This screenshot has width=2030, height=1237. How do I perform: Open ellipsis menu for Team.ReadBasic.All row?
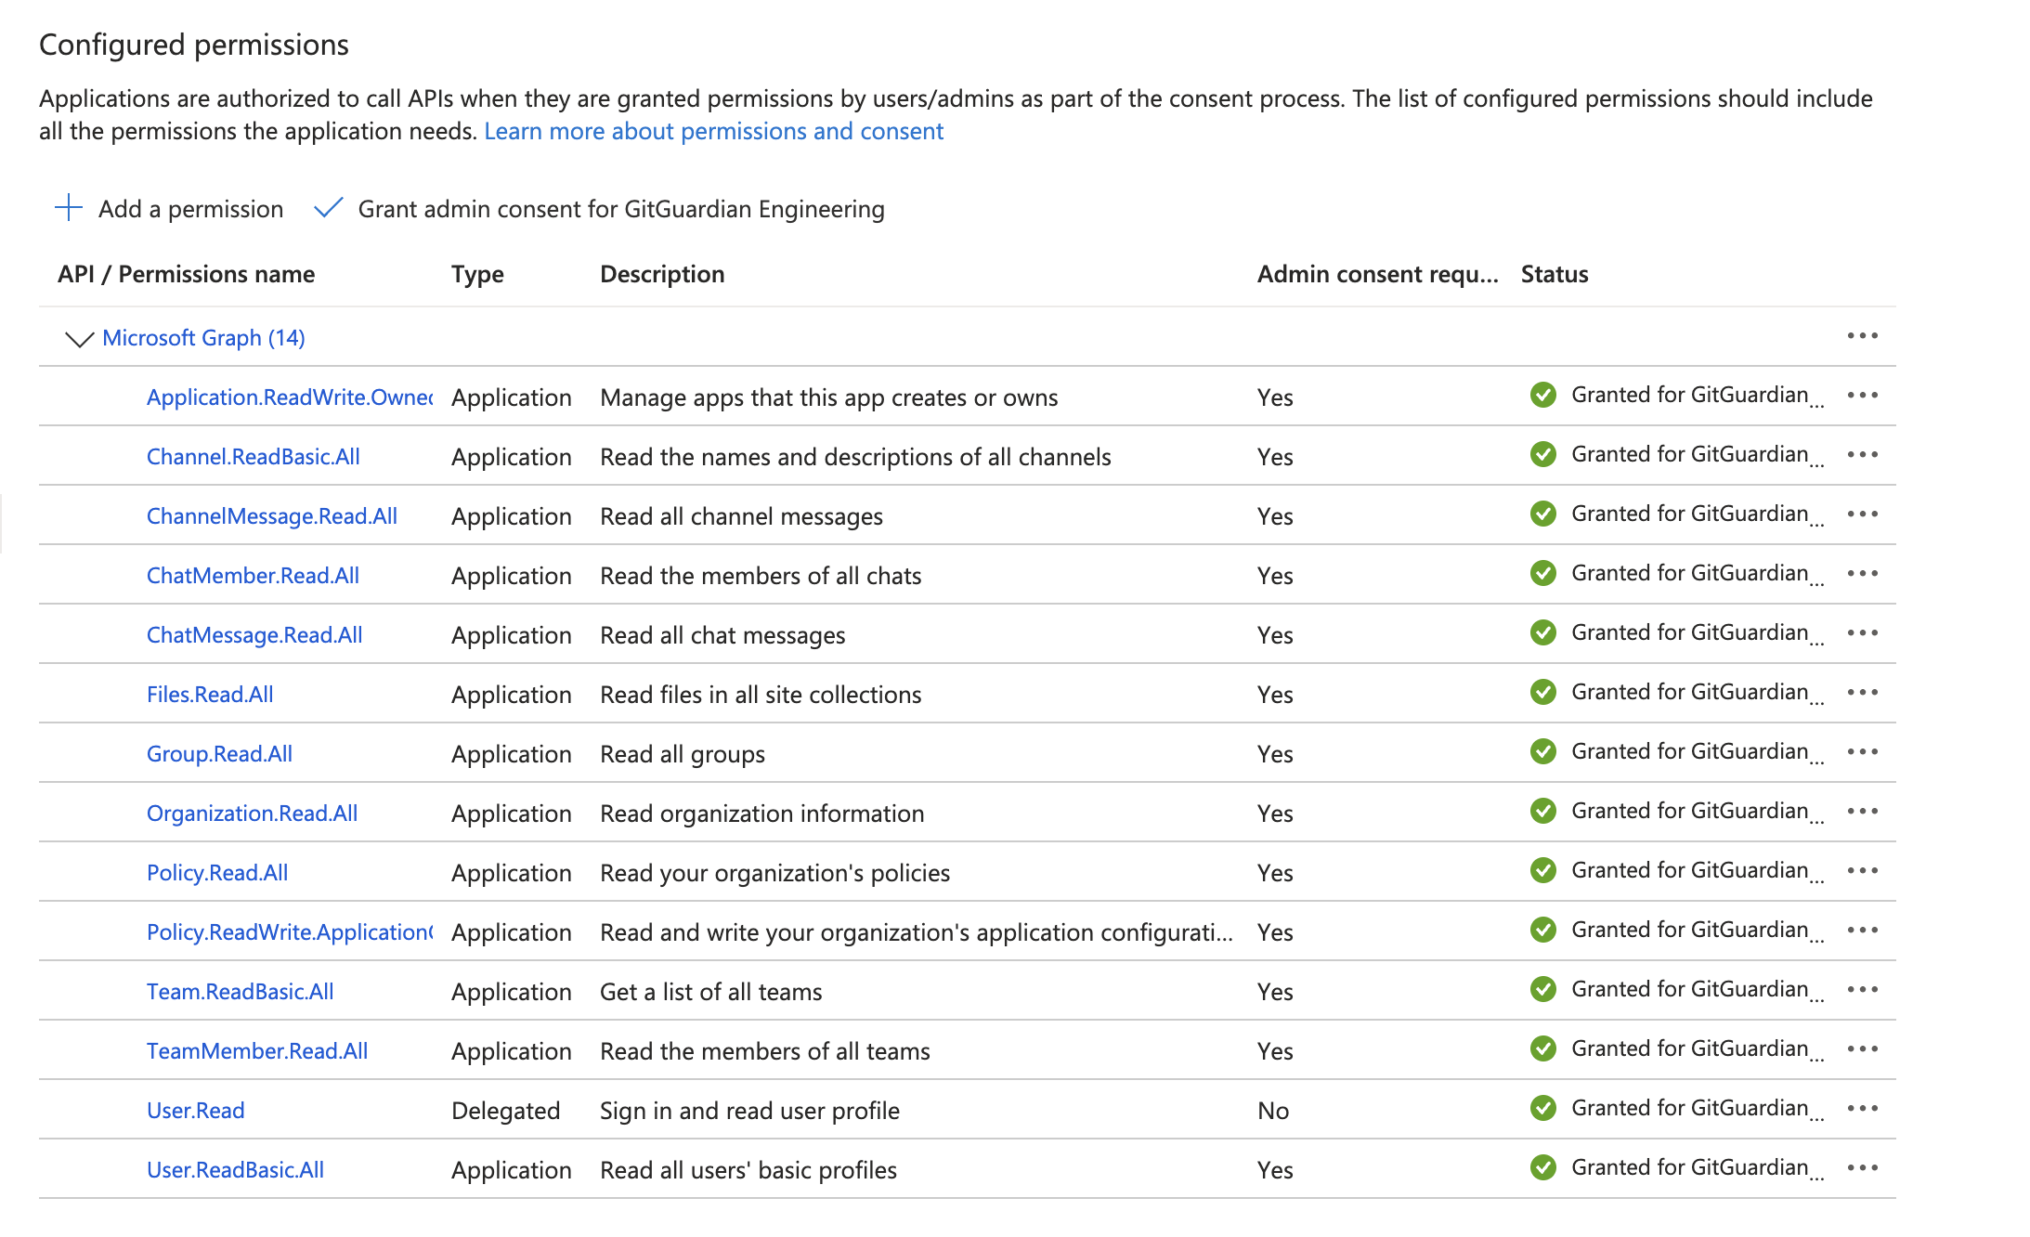(x=1862, y=990)
